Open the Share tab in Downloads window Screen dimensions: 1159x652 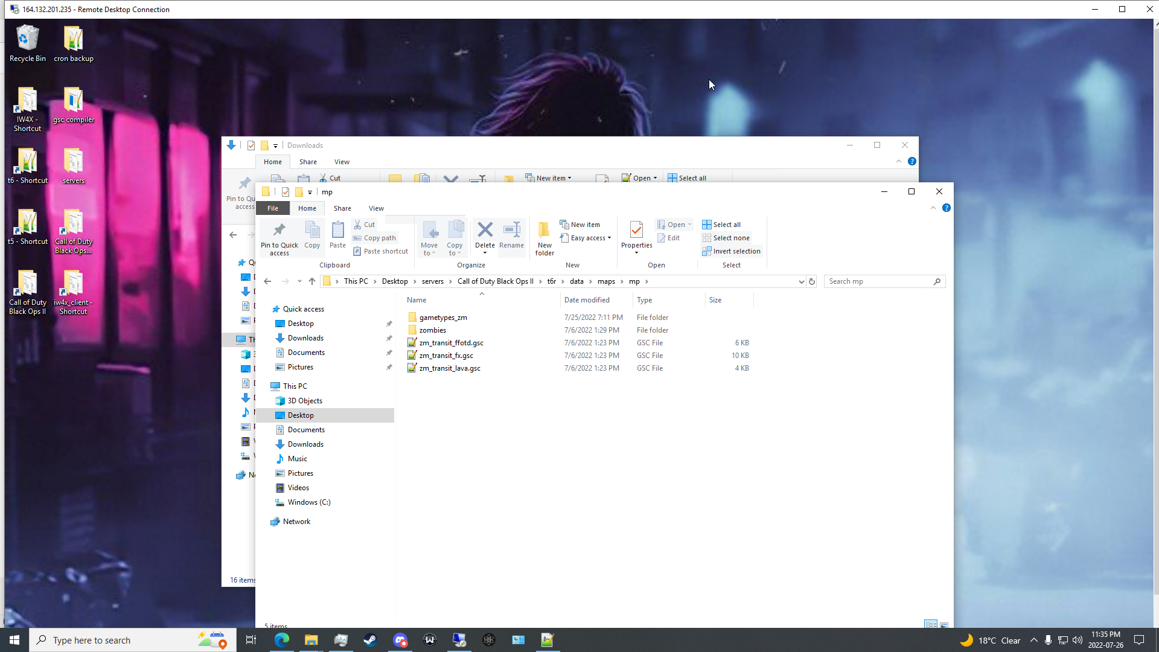(x=308, y=162)
